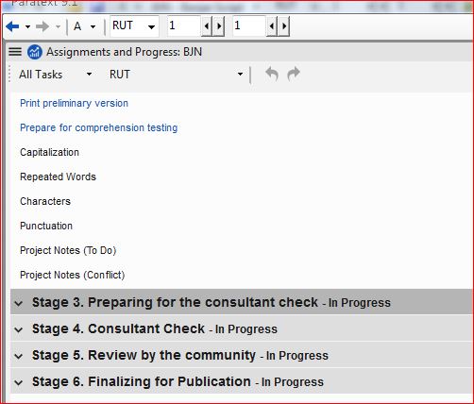
Task: Open the back history dropdown arrow
Action: [27, 26]
